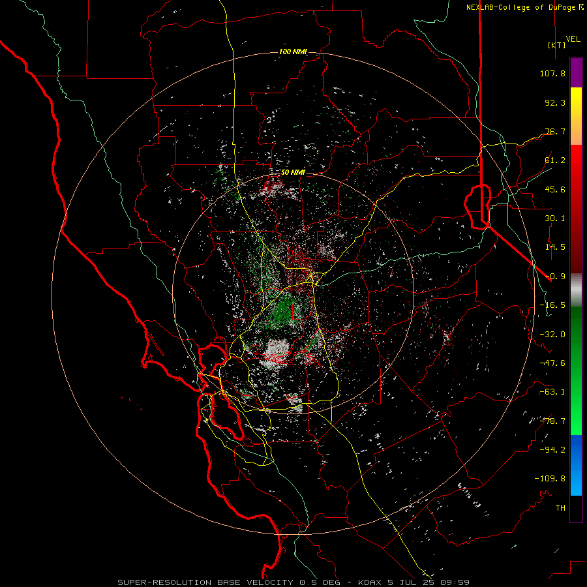Click the NEXLAB-College of DuPage label

524,7
